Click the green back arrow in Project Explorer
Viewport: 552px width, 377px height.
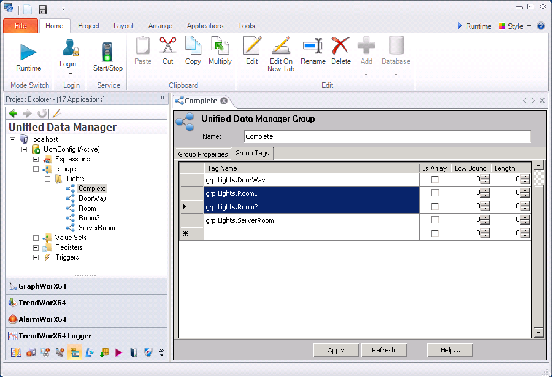13,114
